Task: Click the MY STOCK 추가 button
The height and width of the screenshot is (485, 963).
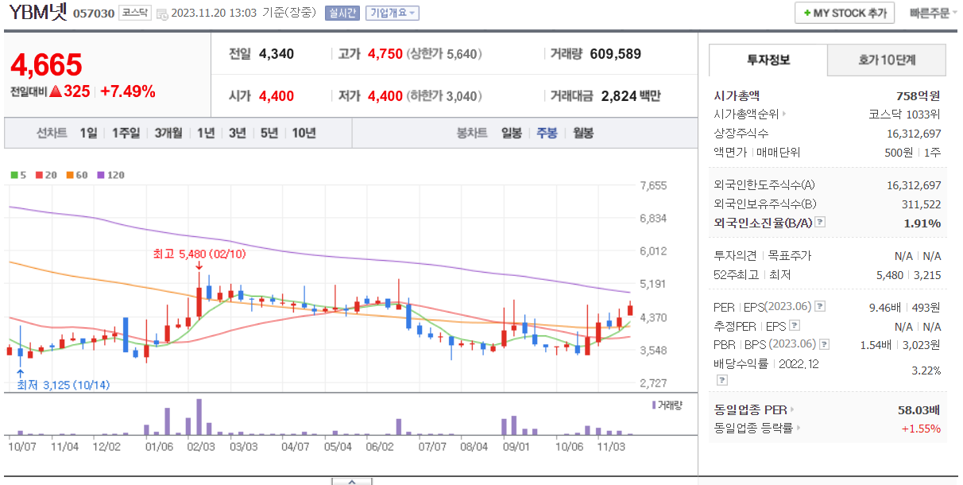Action: click(x=845, y=14)
